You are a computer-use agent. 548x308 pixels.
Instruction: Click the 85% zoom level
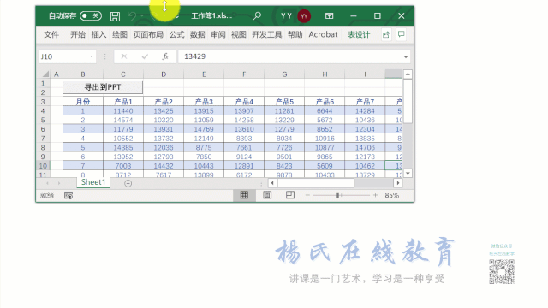[x=392, y=195]
